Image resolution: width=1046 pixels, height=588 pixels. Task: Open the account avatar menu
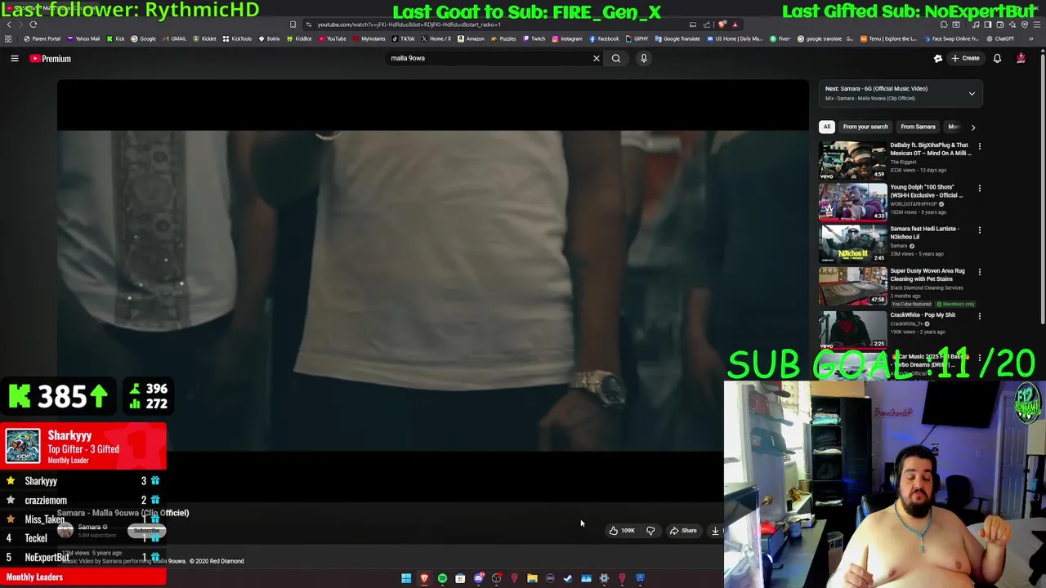(x=1021, y=58)
